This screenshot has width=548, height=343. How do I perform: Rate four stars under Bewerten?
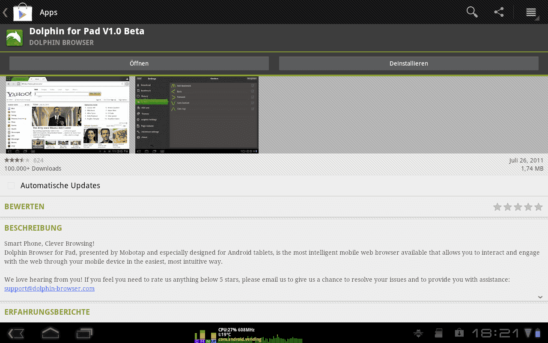528,207
